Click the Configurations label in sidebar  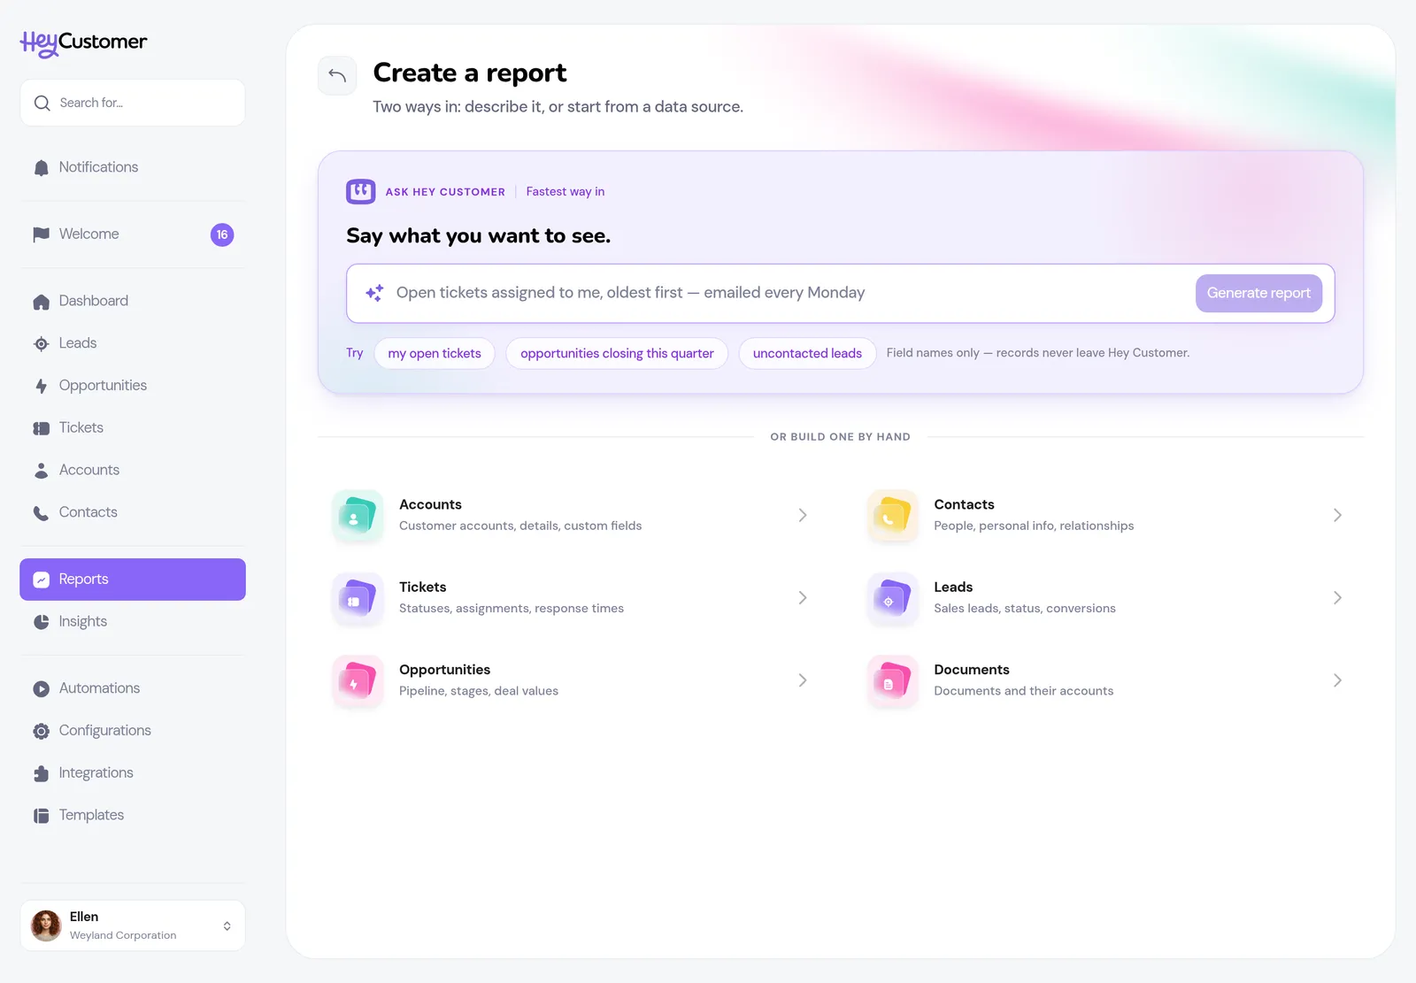pos(105,731)
